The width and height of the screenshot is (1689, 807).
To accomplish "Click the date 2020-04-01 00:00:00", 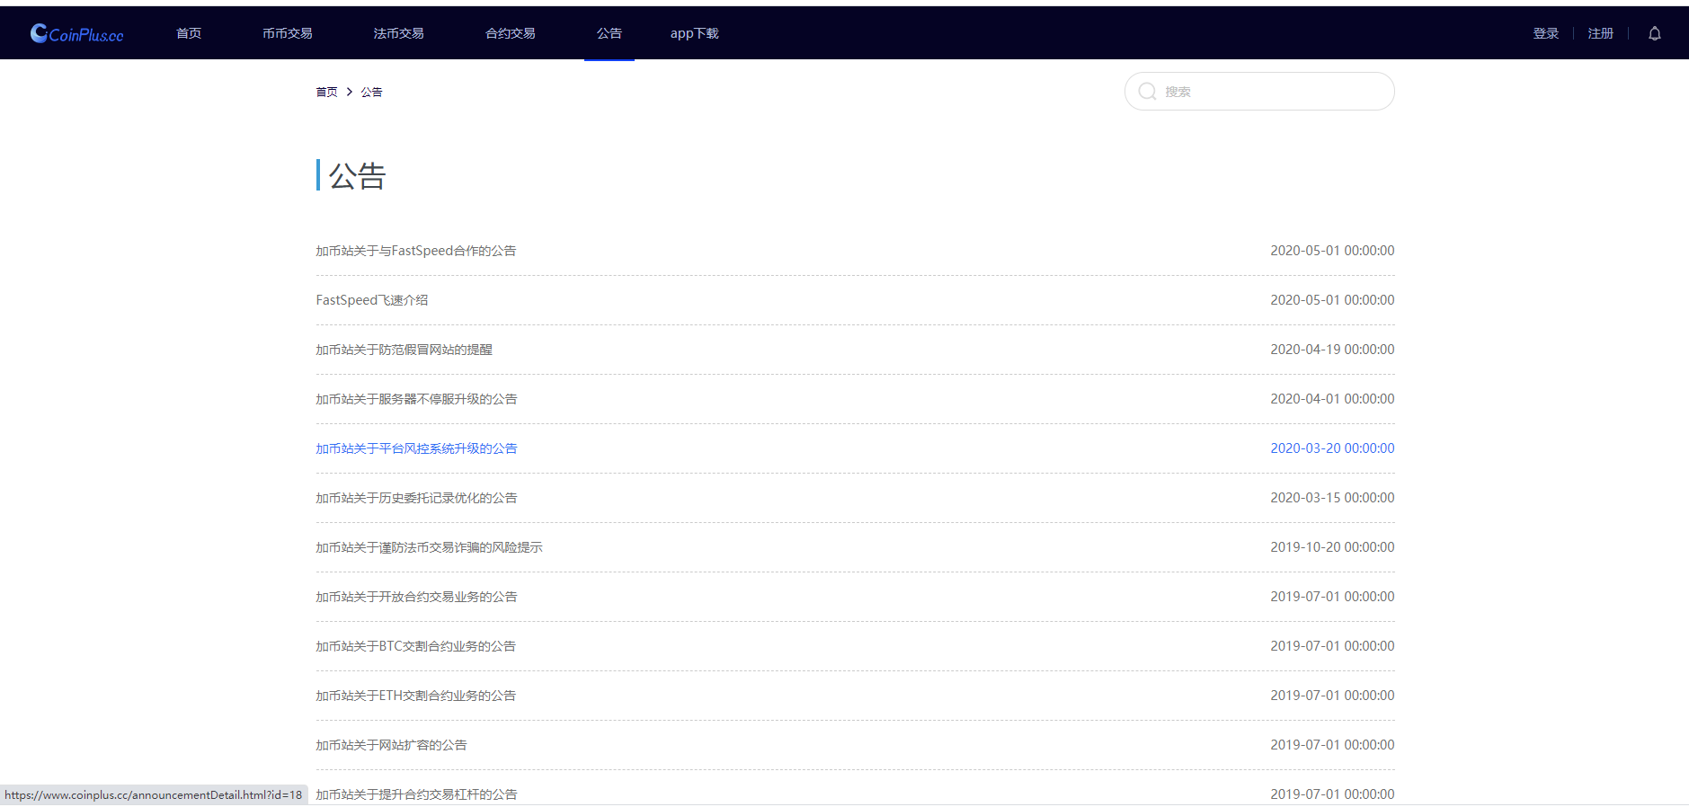I will [1332, 399].
